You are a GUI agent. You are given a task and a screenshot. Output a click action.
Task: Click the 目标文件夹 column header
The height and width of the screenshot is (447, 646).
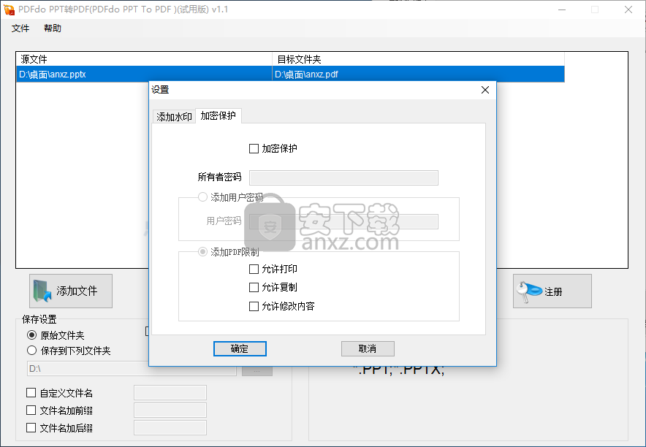tap(418, 59)
